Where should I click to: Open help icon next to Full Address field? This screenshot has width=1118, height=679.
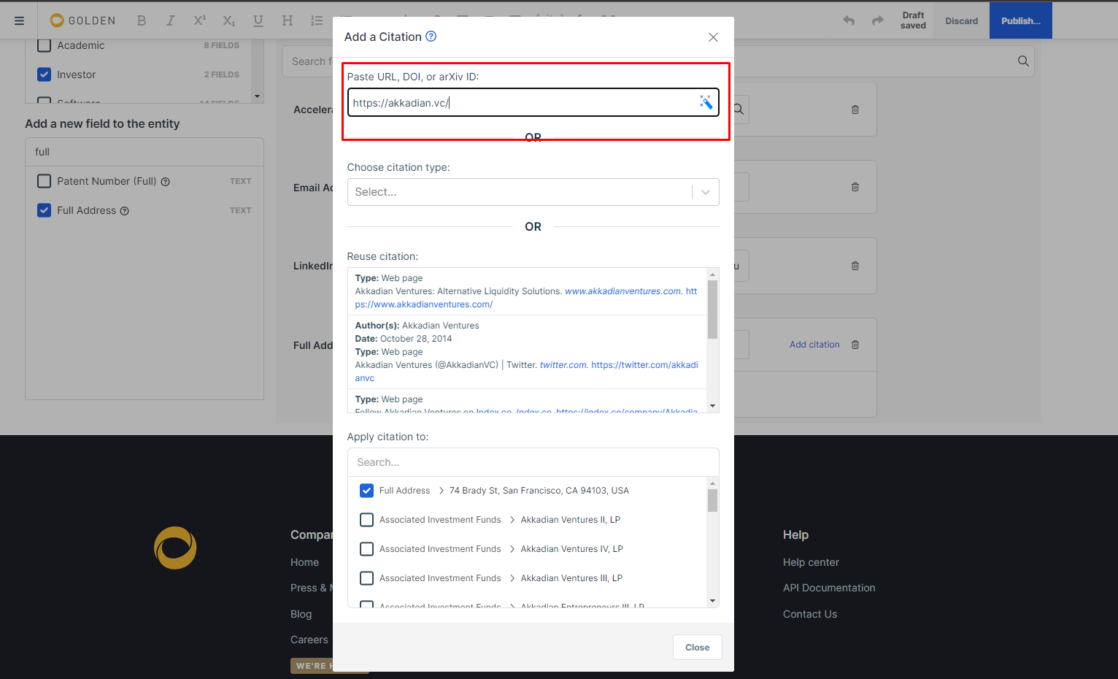(x=125, y=211)
